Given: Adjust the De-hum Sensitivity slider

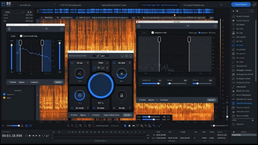Looking at the screenshot, I should 158,83.
